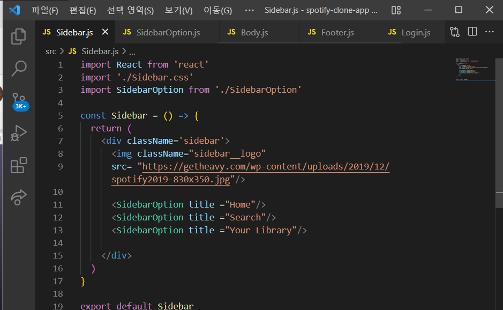Click the closing </div> tag
The width and height of the screenshot is (503, 310).
116,255
